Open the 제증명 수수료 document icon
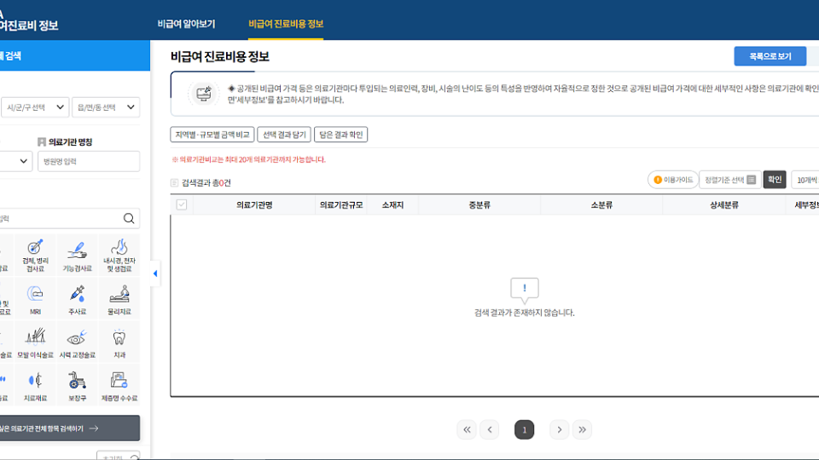The width and height of the screenshot is (819, 460). click(x=119, y=385)
